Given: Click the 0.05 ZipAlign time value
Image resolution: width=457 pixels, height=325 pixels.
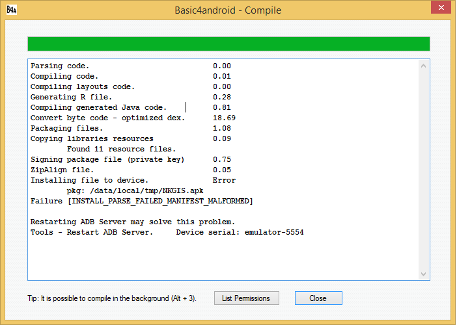Looking at the screenshot, I should [x=222, y=170].
